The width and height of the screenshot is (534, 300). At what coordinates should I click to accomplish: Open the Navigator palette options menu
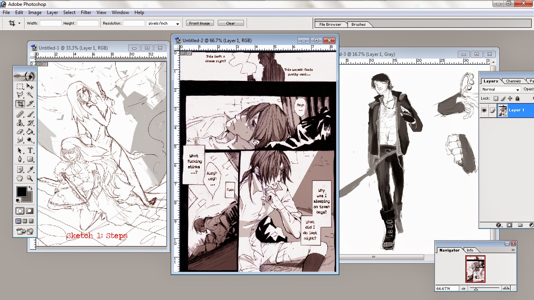(513, 250)
